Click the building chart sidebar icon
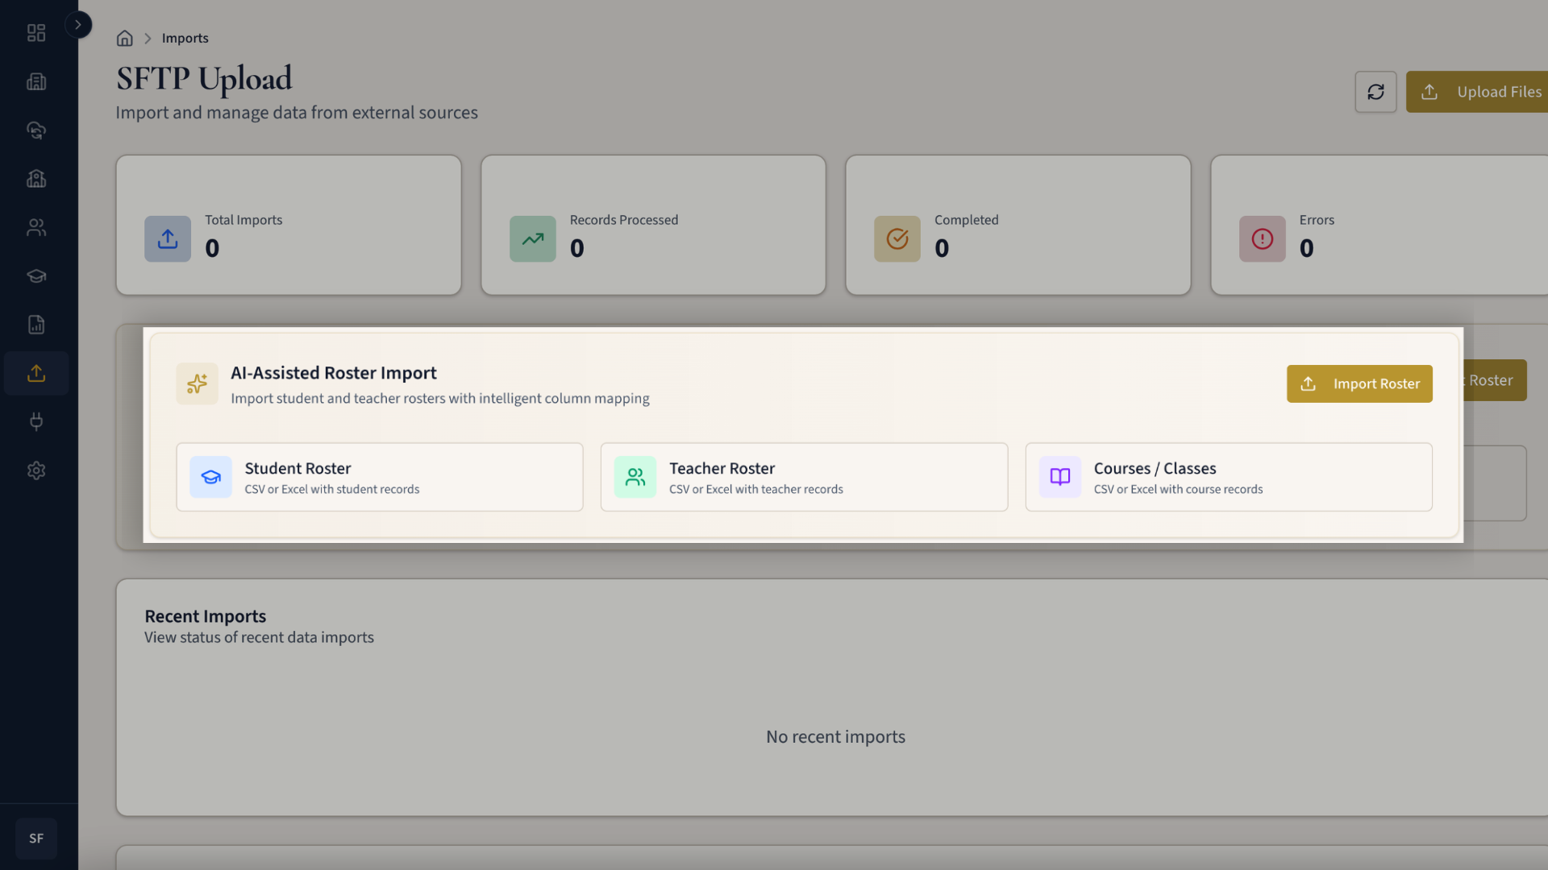 click(x=36, y=81)
